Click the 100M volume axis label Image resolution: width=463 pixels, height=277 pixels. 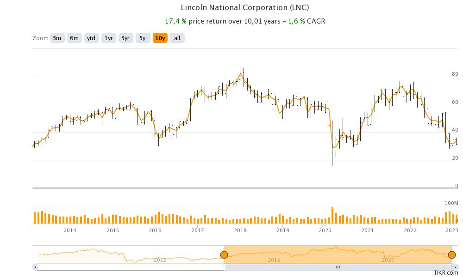451,203
